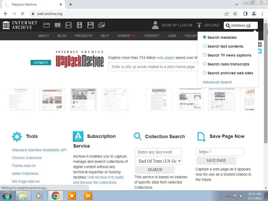Open the BLOG menu item
The width and height of the screenshot is (268, 201).
tap(62, 36)
